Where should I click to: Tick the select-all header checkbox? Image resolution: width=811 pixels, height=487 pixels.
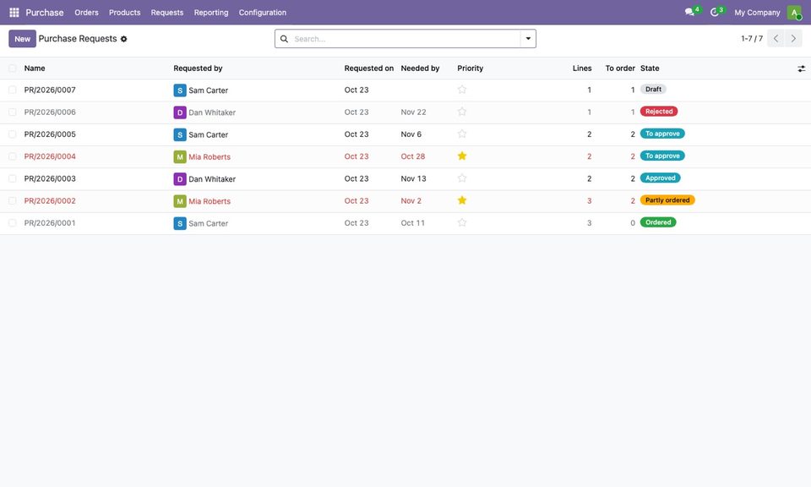pyautogui.click(x=13, y=68)
